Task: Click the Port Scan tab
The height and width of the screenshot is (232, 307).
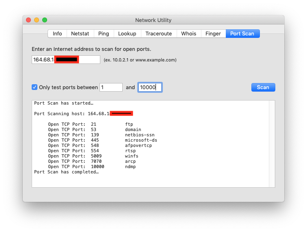Action: coord(242,33)
